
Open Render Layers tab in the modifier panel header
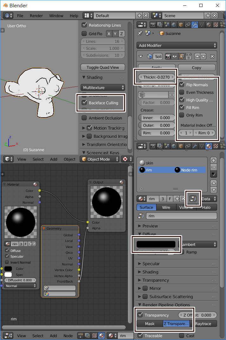[x=160, y=25]
